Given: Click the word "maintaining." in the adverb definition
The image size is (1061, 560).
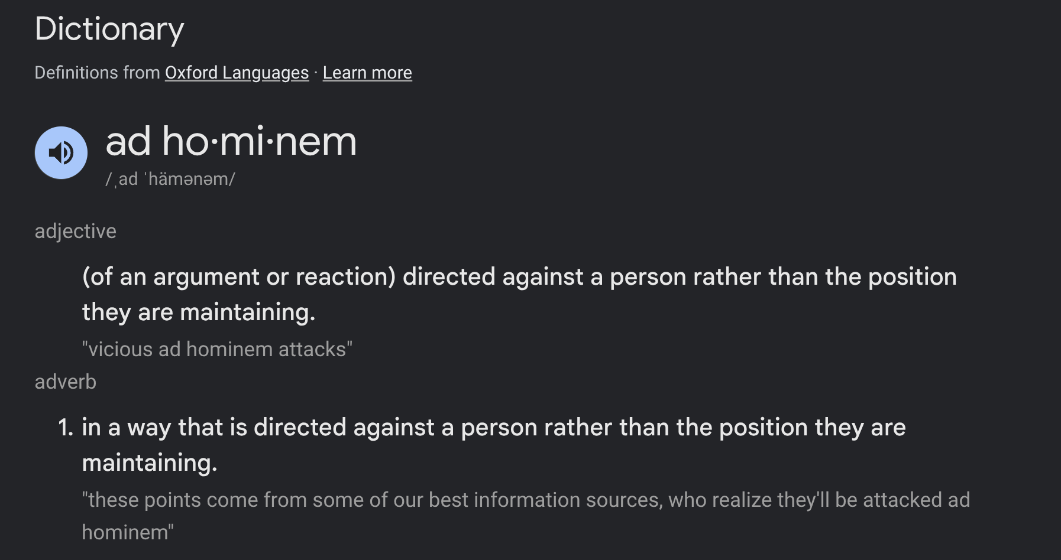Looking at the screenshot, I should pos(150,463).
